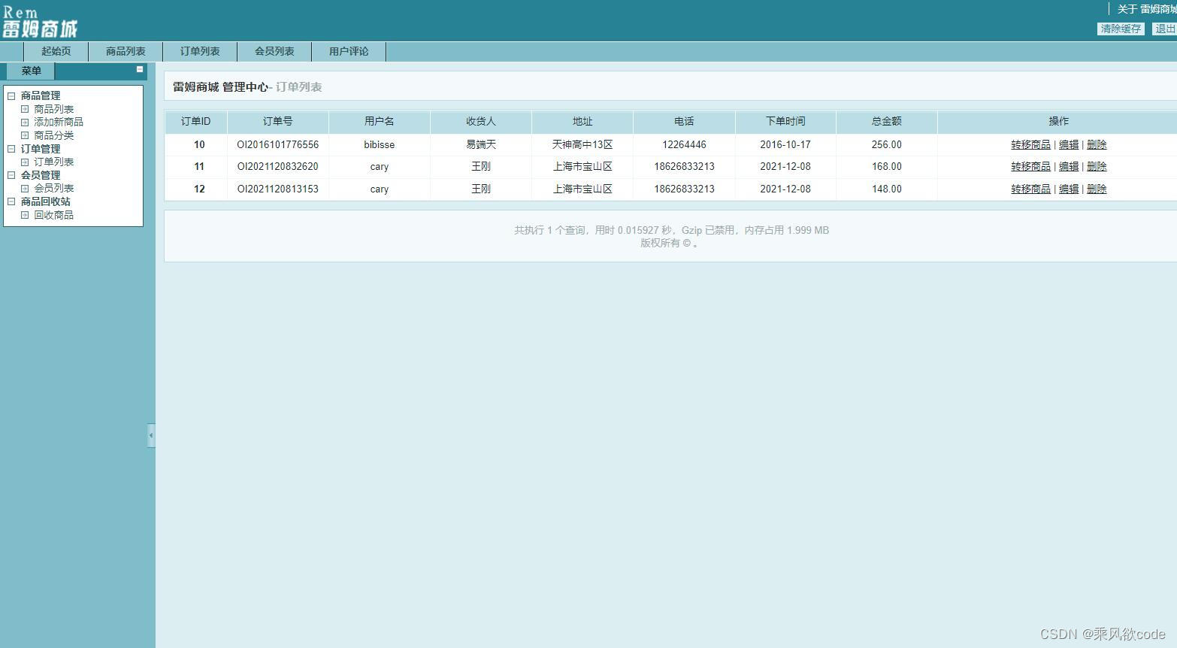Click 编辑 for order ID 10
Screen dimensions: 1177x648
click(x=1069, y=144)
